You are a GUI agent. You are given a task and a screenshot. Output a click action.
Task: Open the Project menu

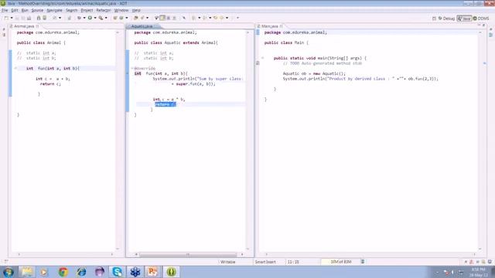tap(87, 10)
